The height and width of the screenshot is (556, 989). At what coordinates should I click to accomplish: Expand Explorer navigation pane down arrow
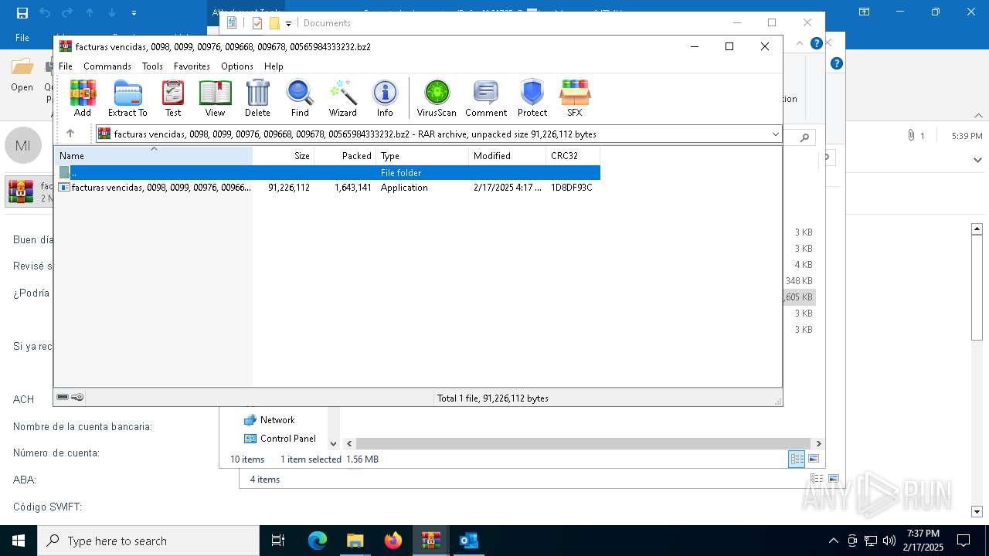334,444
